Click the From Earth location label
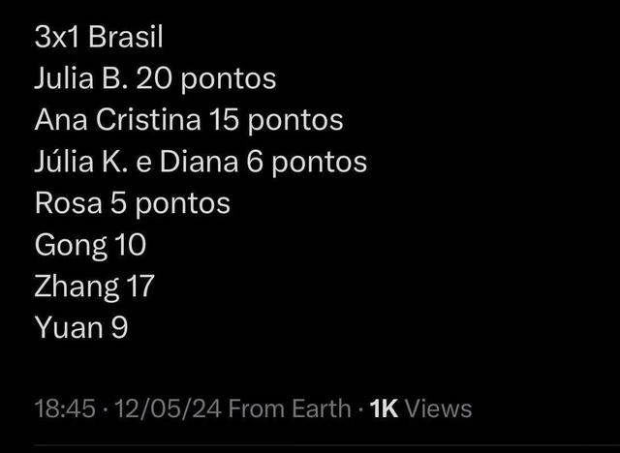The width and height of the screenshot is (620, 453). point(291,408)
